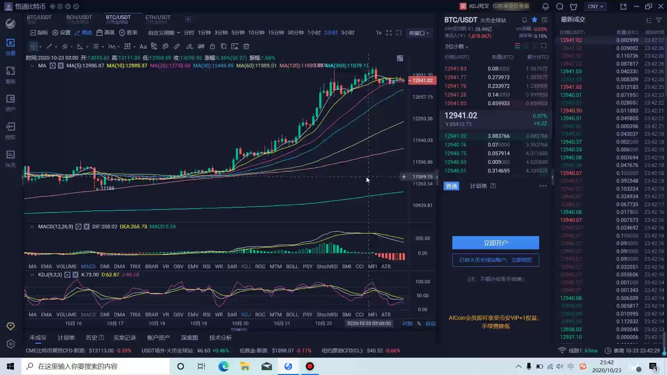Click the 立即开户 button
The height and width of the screenshot is (375, 667).
click(x=495, y=243)
